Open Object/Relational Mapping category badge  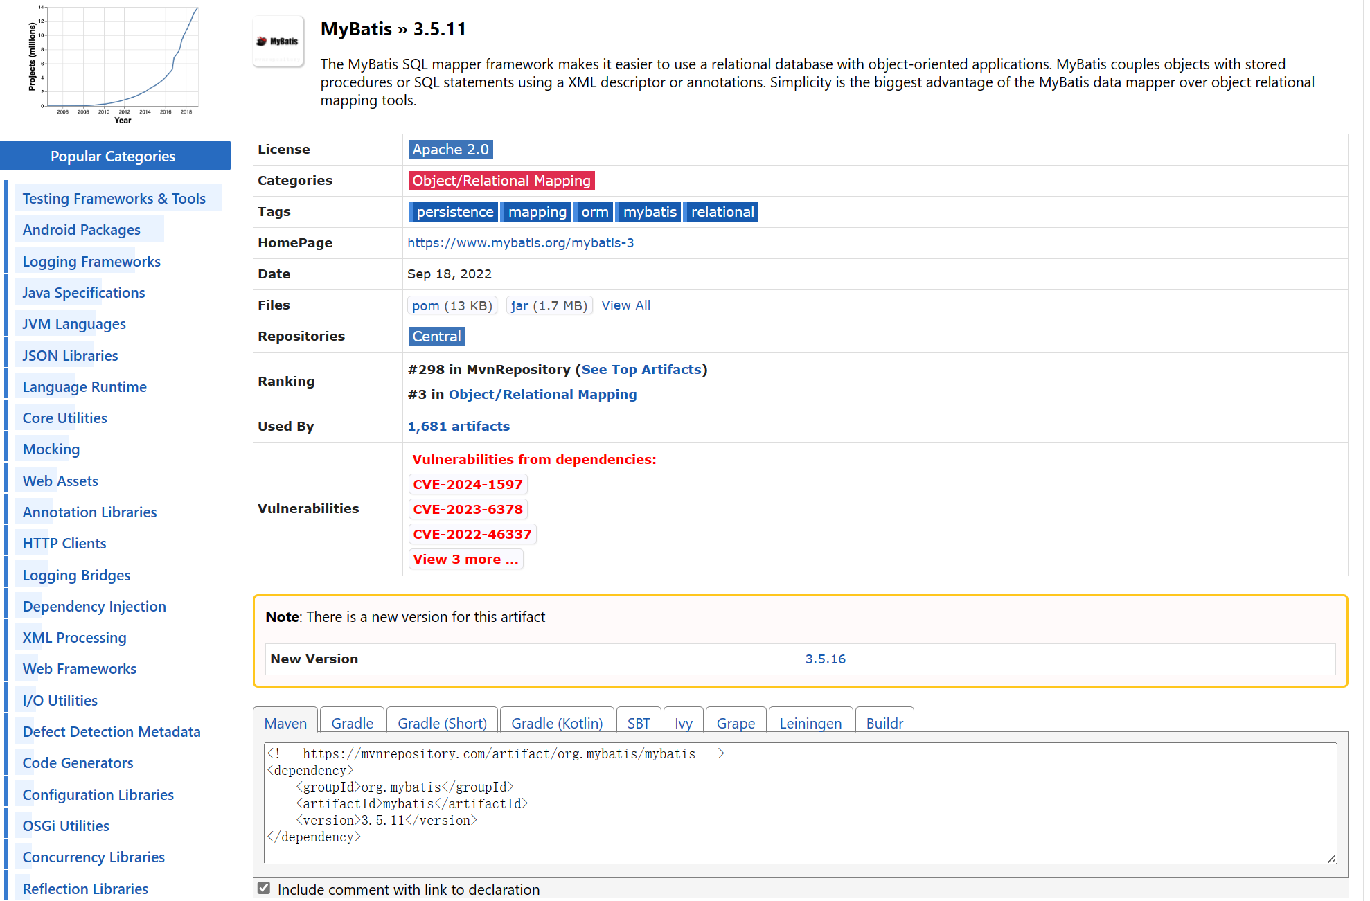(x=501, y=181)
